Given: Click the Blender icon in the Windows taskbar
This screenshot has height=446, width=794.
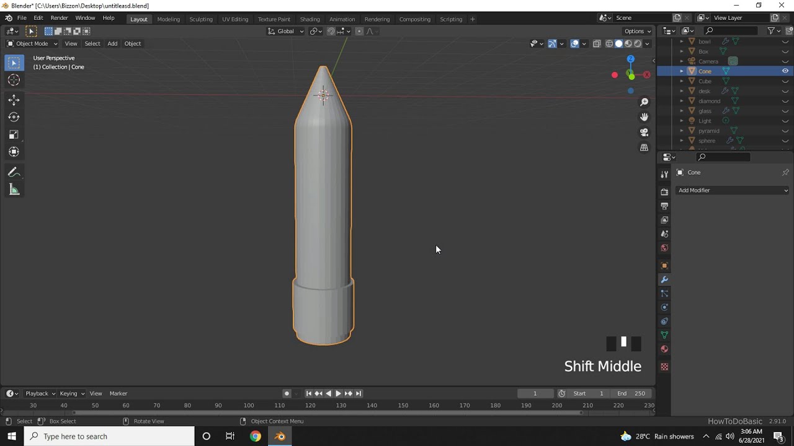Looking at the screenshot, I should [x=280, y=436].
